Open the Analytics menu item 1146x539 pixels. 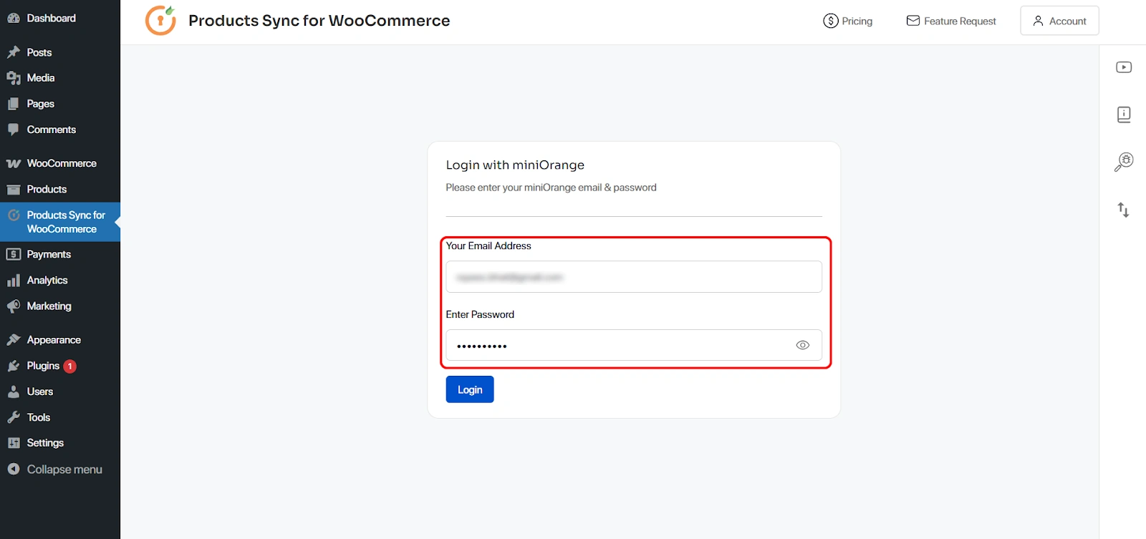[x=60, y=280]
